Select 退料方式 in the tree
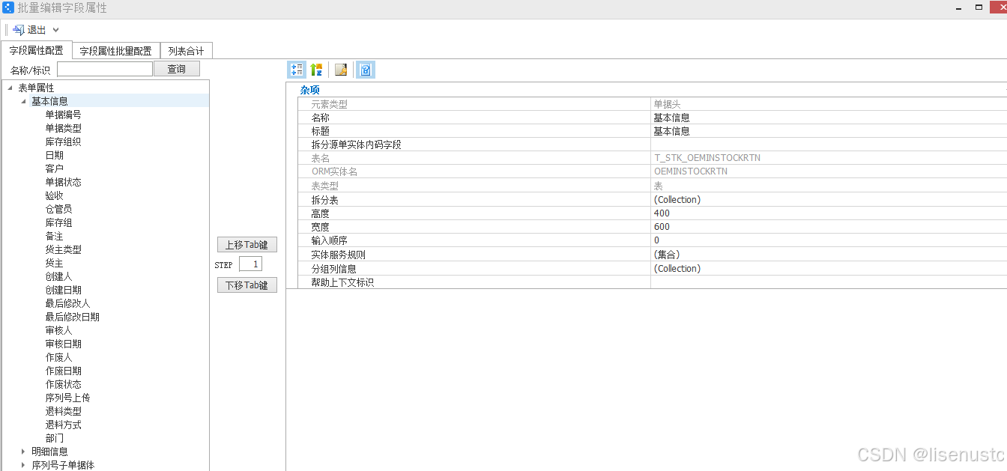The image size is (1007, 471). click(x=63, y=425)
